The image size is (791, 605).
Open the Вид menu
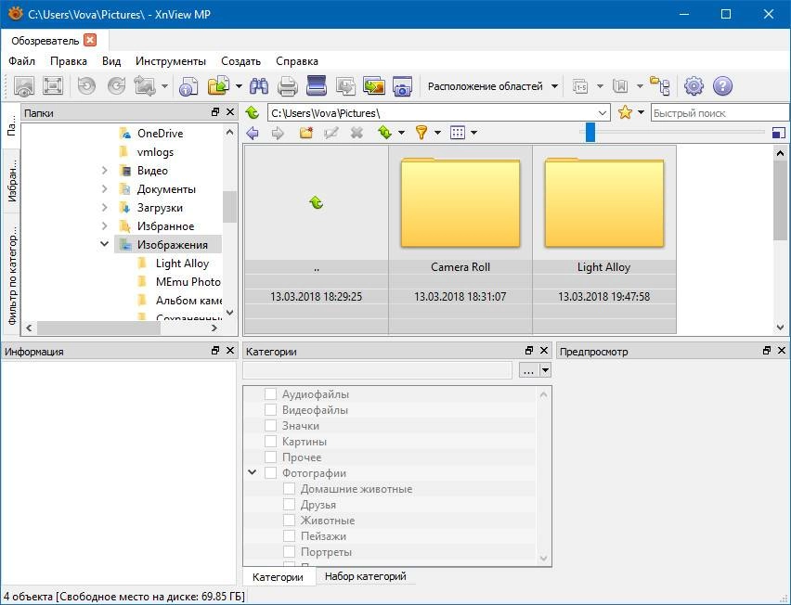(x=111, y=61)
